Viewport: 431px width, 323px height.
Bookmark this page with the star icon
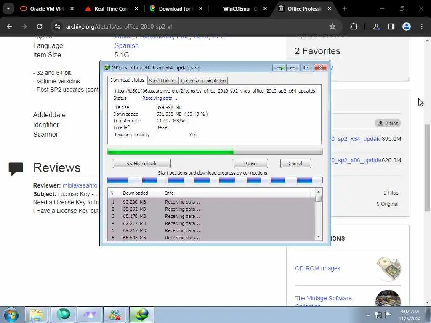pyautogui.click(x=333, y=26)
